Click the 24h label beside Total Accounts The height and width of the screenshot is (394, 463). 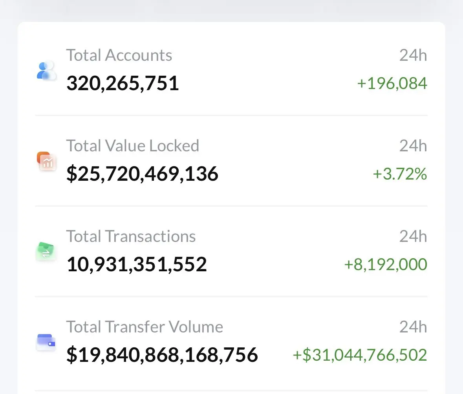413,55
